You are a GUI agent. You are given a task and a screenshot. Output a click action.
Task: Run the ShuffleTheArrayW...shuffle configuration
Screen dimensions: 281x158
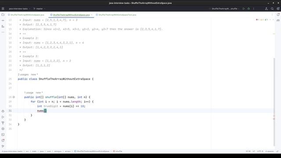[x=244, y=9]
